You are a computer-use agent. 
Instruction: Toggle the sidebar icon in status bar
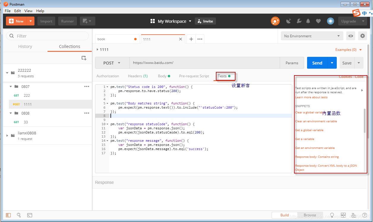tap(8, 215)
